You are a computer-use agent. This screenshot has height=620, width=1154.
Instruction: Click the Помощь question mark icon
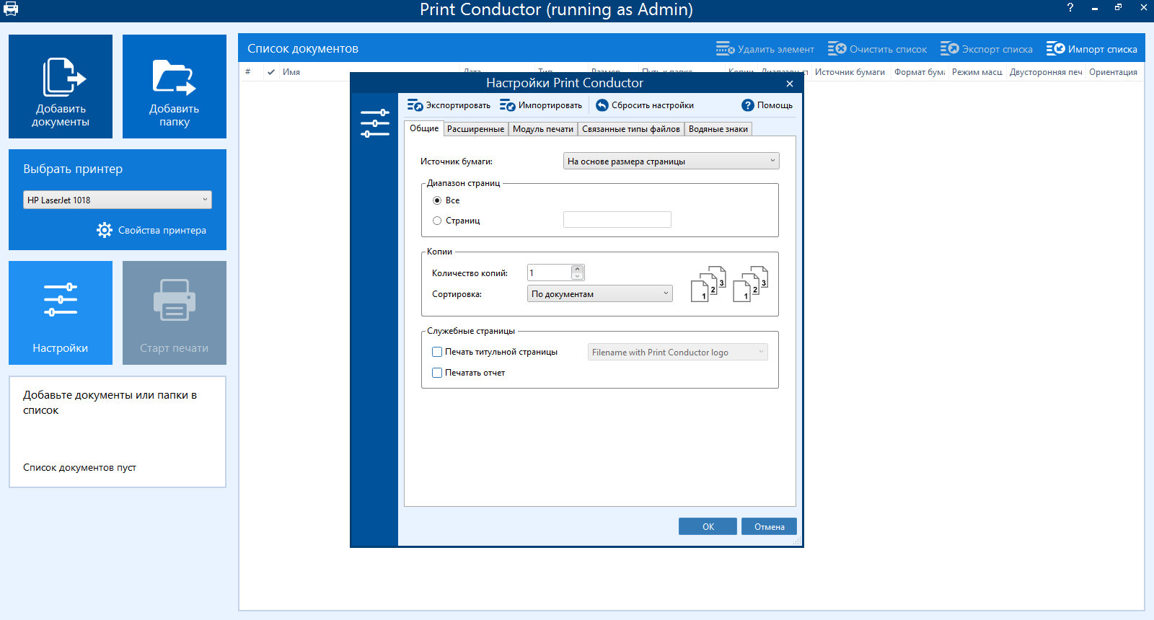[x=748, y=105]
